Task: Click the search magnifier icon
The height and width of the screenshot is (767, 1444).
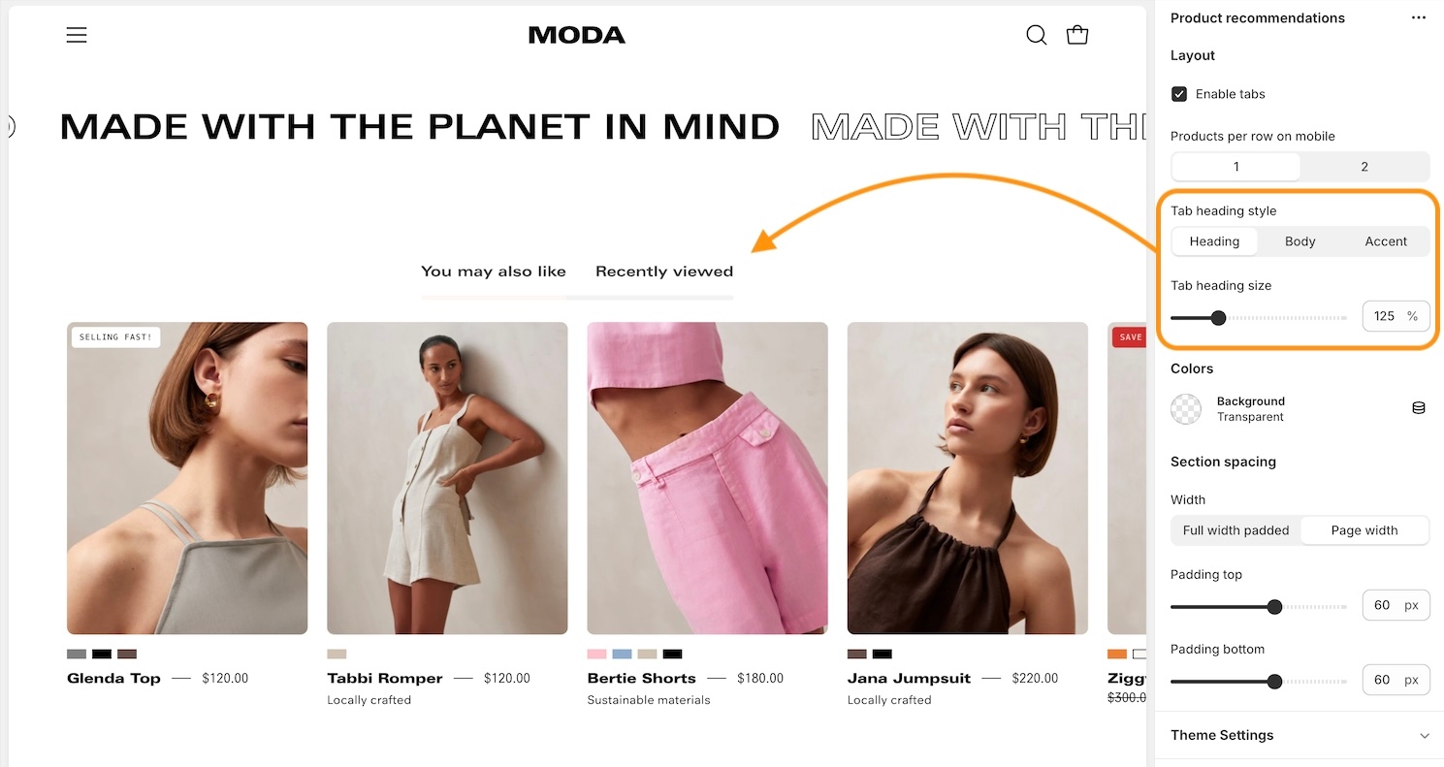Action: click(x=1037, y=36)
